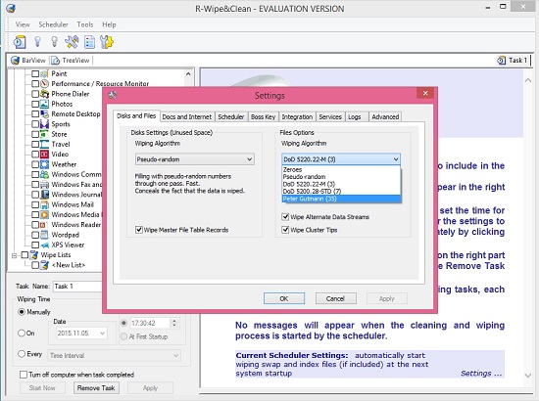Switch to Boss Key tab
Screen dimensions: 539x401
click(x=263, y=116)
